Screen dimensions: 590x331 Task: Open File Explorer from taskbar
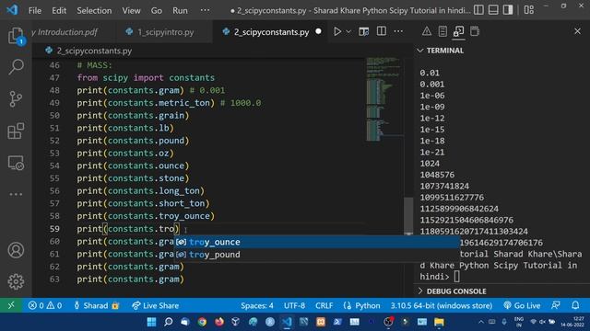(439, 322)
